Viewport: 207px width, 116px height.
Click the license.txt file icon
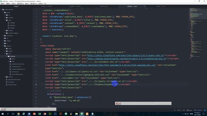7,82
